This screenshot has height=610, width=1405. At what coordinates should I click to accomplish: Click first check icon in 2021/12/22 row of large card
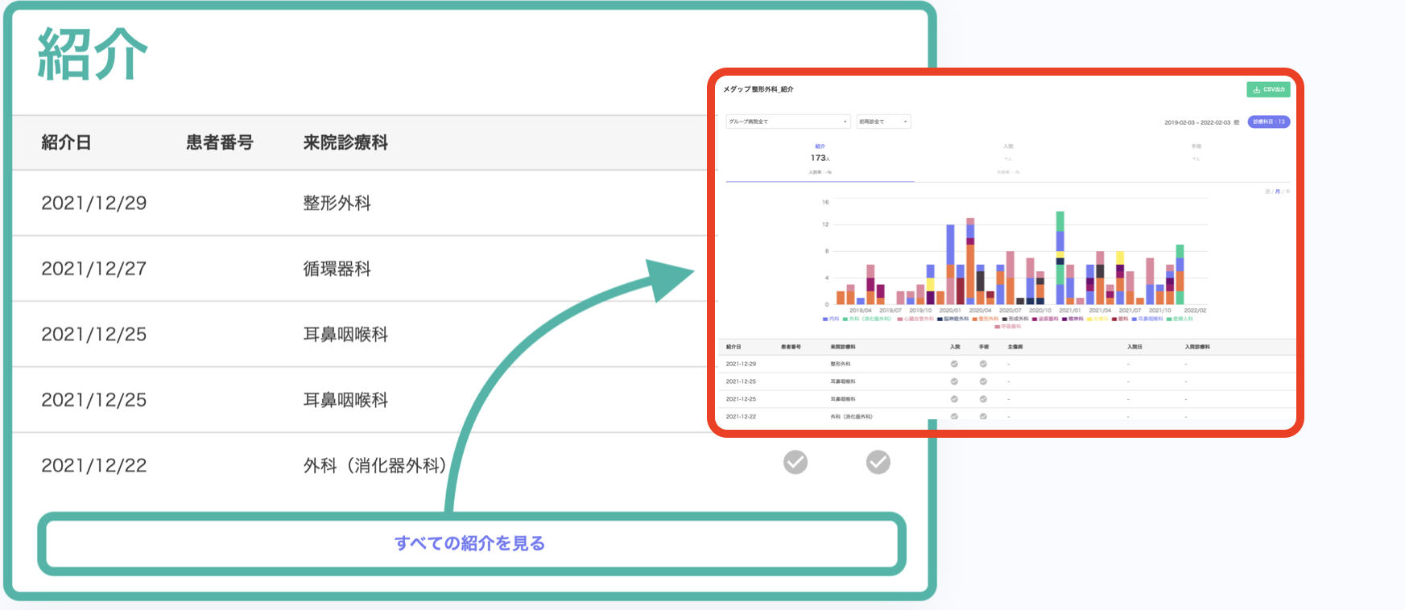pyautogui.click(x=795, y=462)
